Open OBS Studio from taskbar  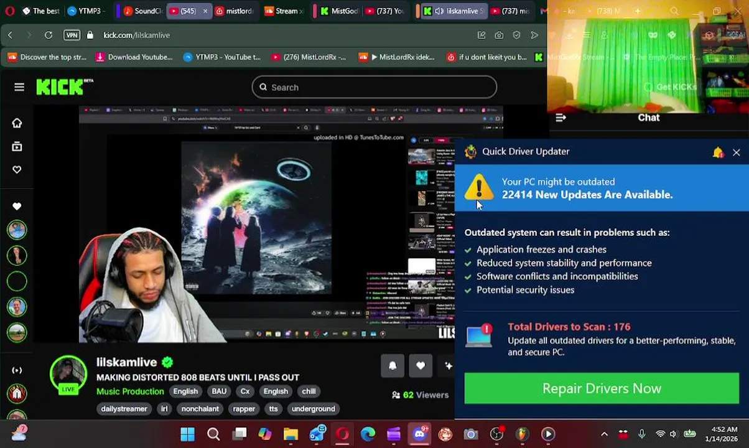[496, 434]
